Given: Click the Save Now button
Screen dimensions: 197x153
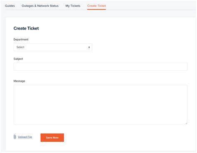Looking at the screenshot, I should [x=52, y=138].
